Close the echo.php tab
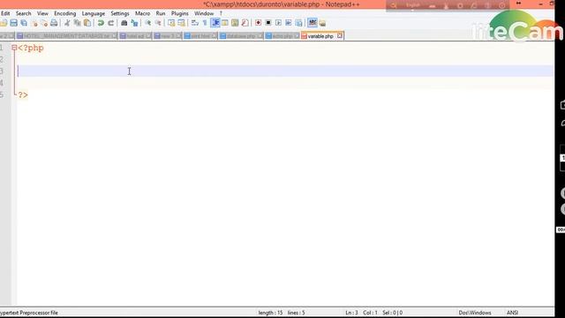Viewport: 565px width, 318px height. click(x=297, y=35)
